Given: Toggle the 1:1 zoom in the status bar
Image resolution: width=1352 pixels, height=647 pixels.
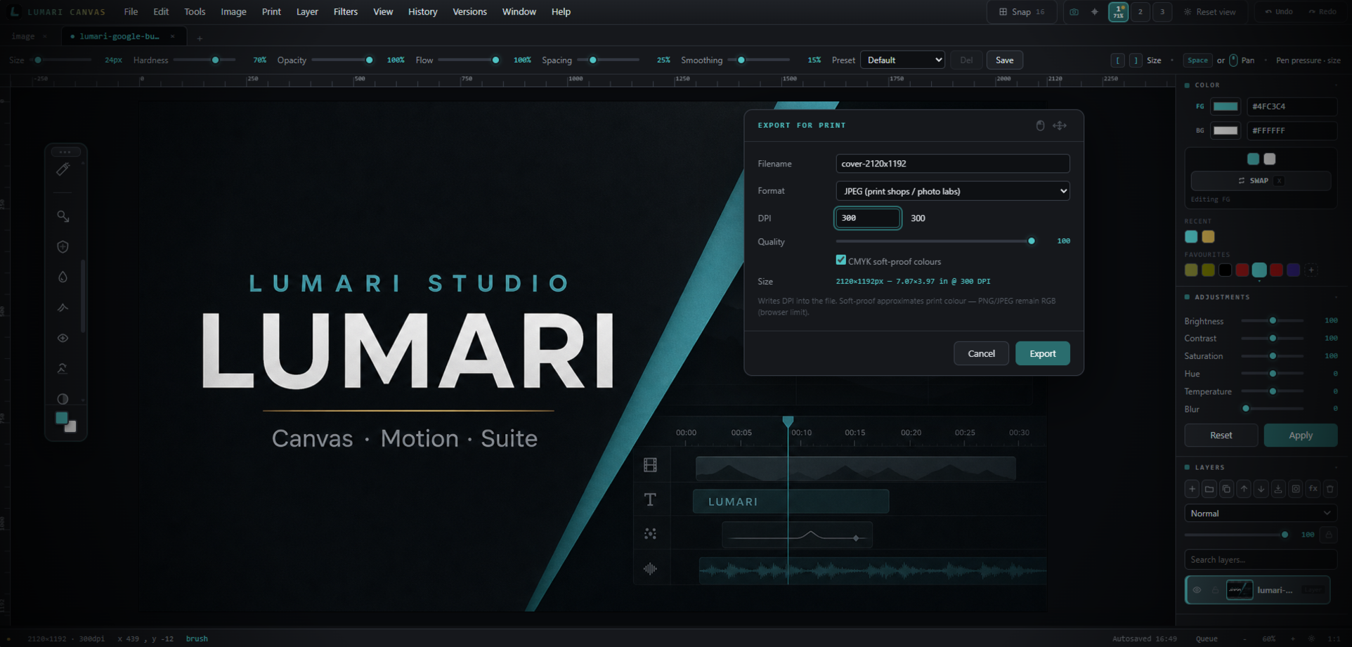Looking at the screenshot, I should [1333, 639].
